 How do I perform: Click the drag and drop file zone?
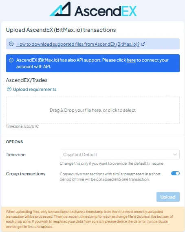[93, 110]
